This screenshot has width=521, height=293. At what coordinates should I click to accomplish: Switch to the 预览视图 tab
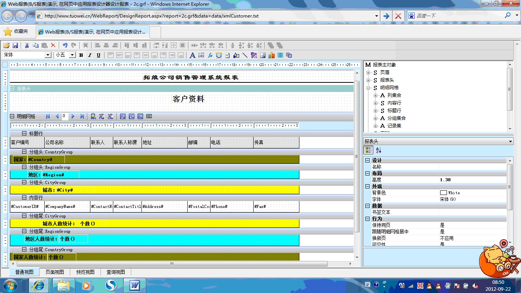tap(85, 272)
